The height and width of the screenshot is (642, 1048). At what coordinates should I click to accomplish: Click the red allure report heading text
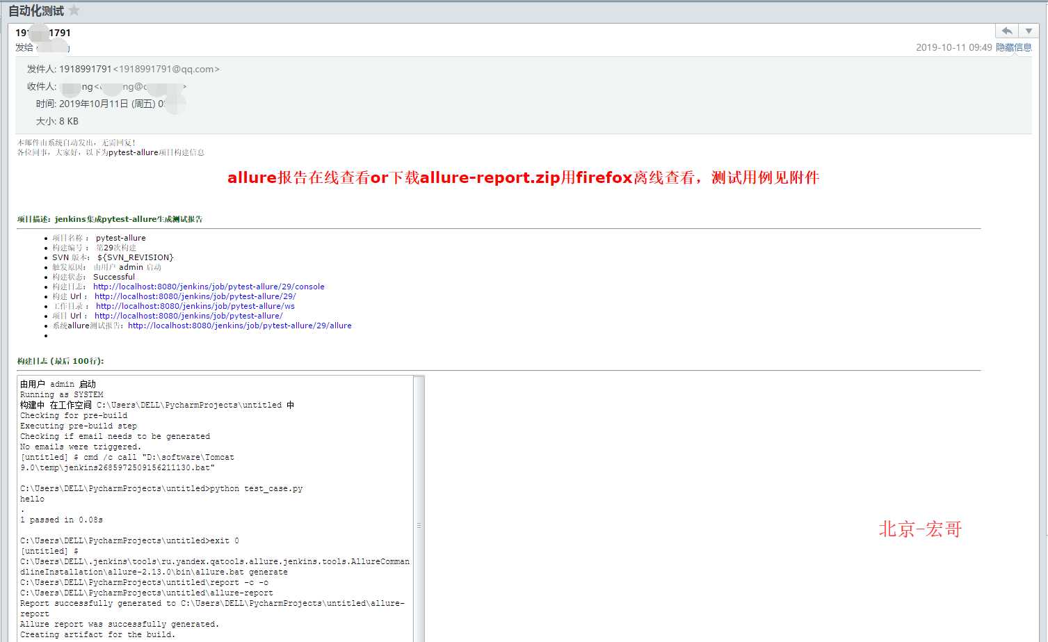(x=523, y=177)
